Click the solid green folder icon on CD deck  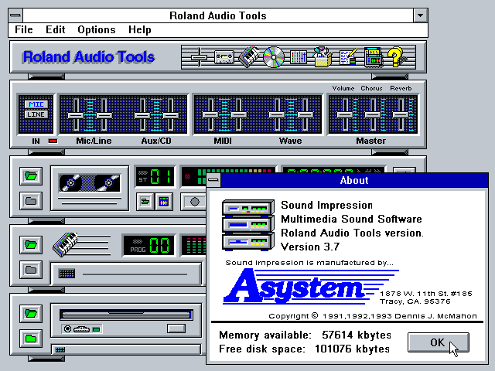31,339
